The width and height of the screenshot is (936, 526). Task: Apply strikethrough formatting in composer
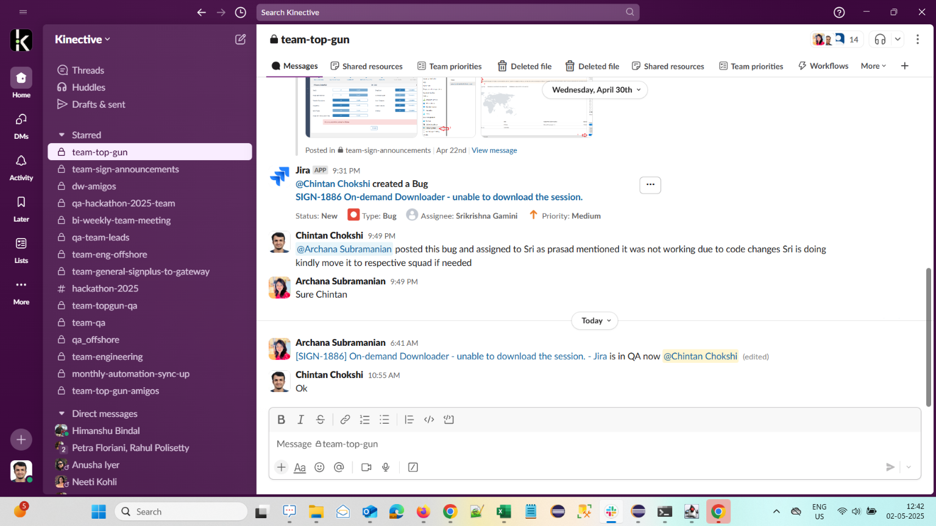(x=320, y=419)
